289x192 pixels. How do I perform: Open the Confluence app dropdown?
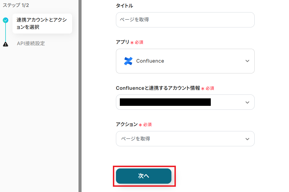[x=185, y=61]
